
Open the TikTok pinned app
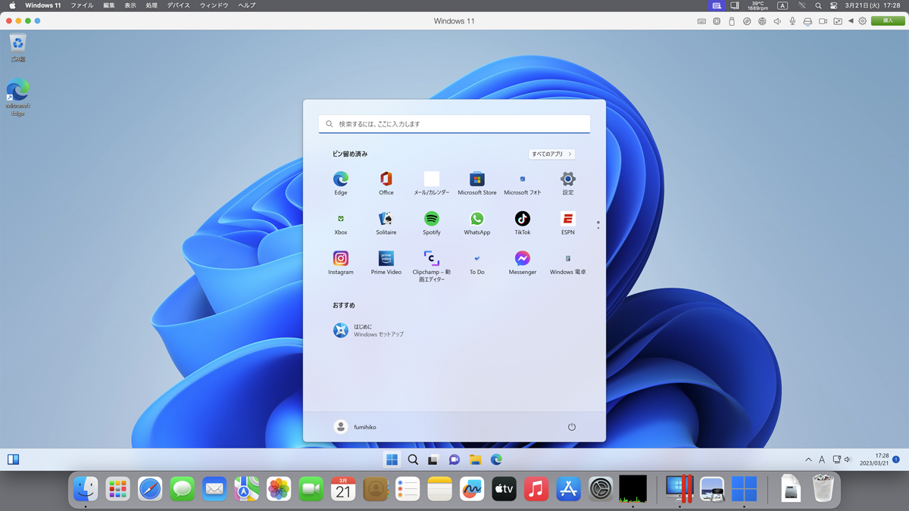(x=523, y=219)
